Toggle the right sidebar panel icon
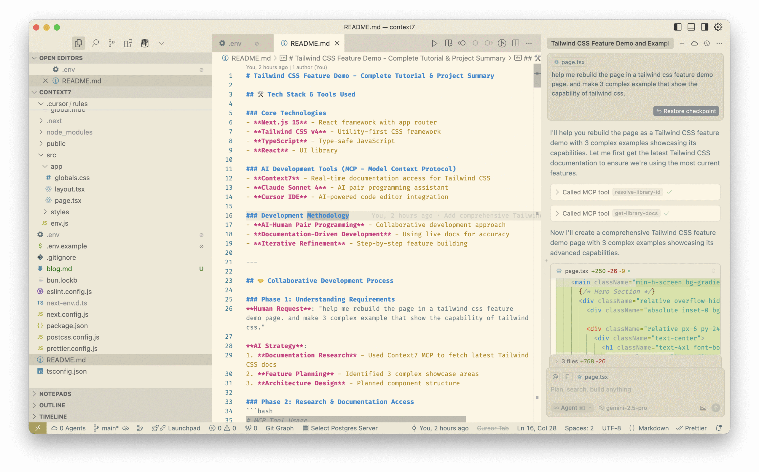759x472 pixels. [x=704, y=27]
